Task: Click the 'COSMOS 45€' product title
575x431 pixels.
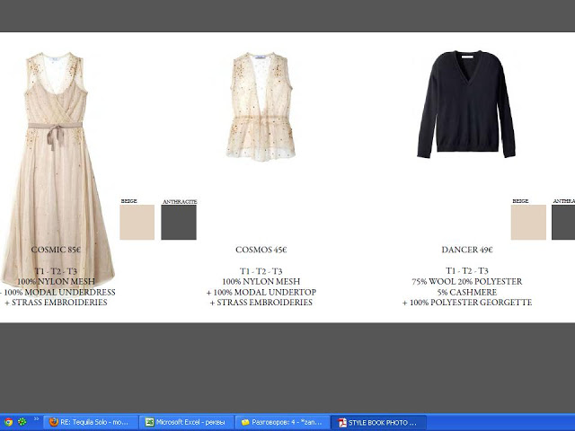Action: (x=261, y=250)
